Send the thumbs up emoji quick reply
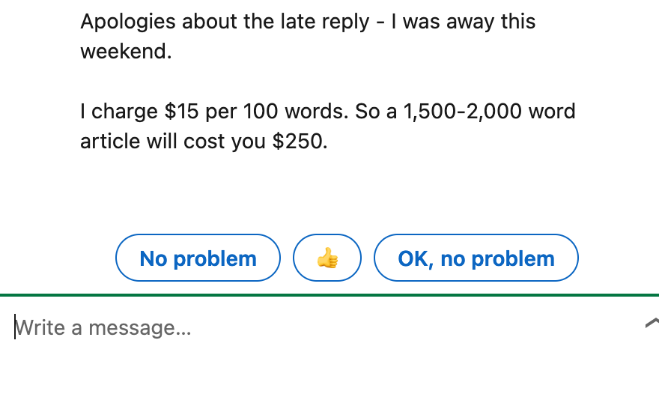Viewport: 659px width, 397px height. point(327,258)
